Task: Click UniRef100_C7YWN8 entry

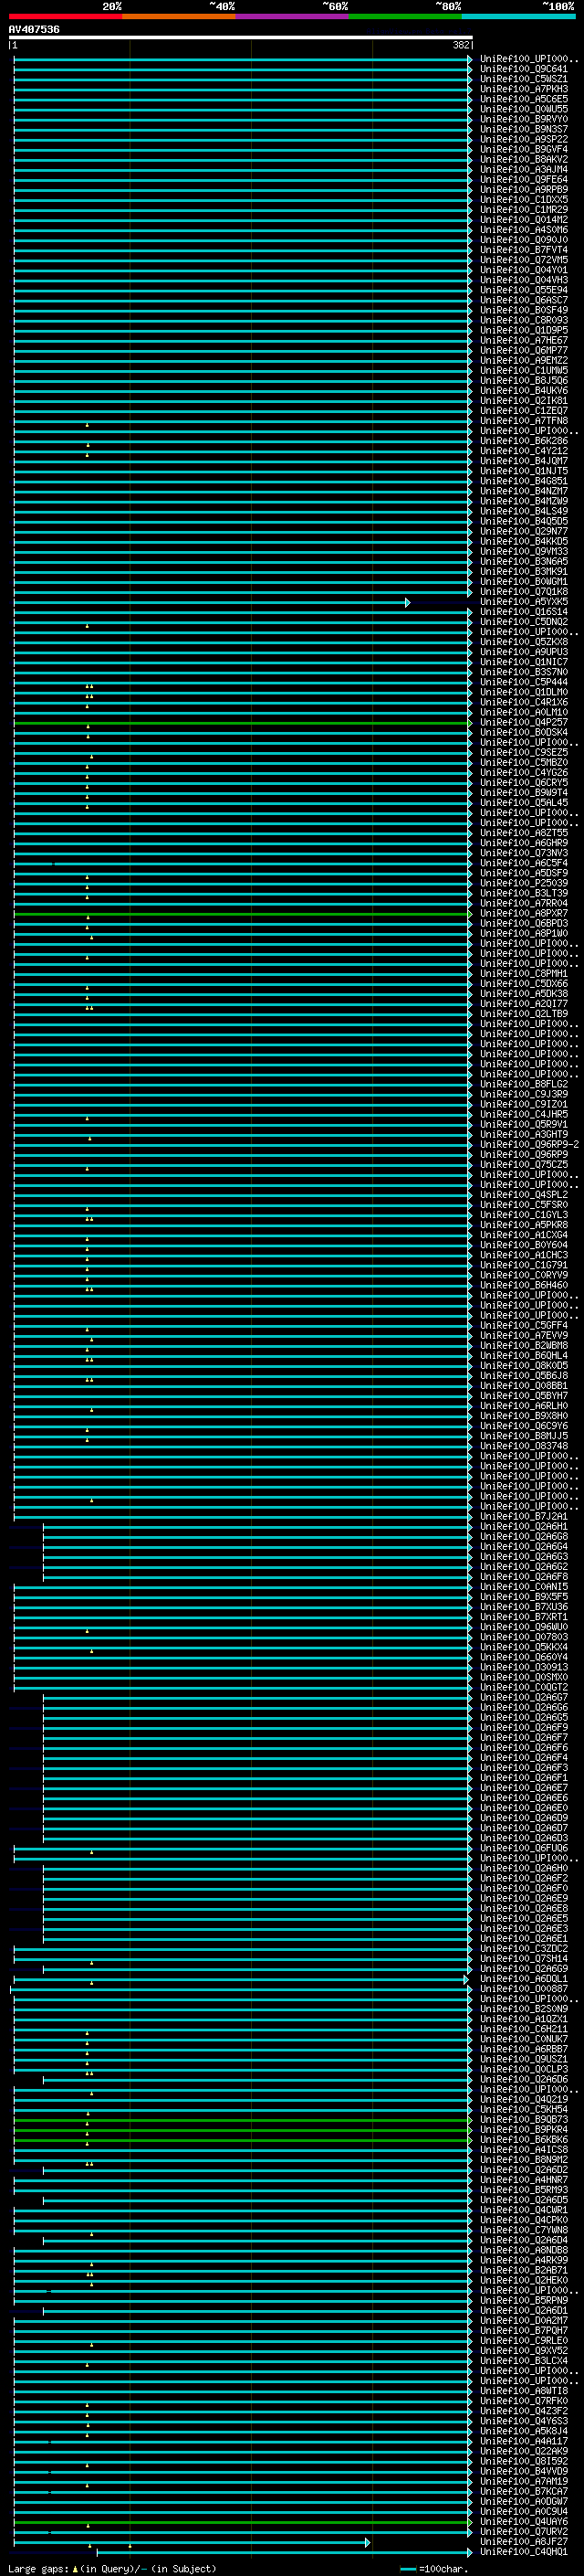Action: point(524,2230)
